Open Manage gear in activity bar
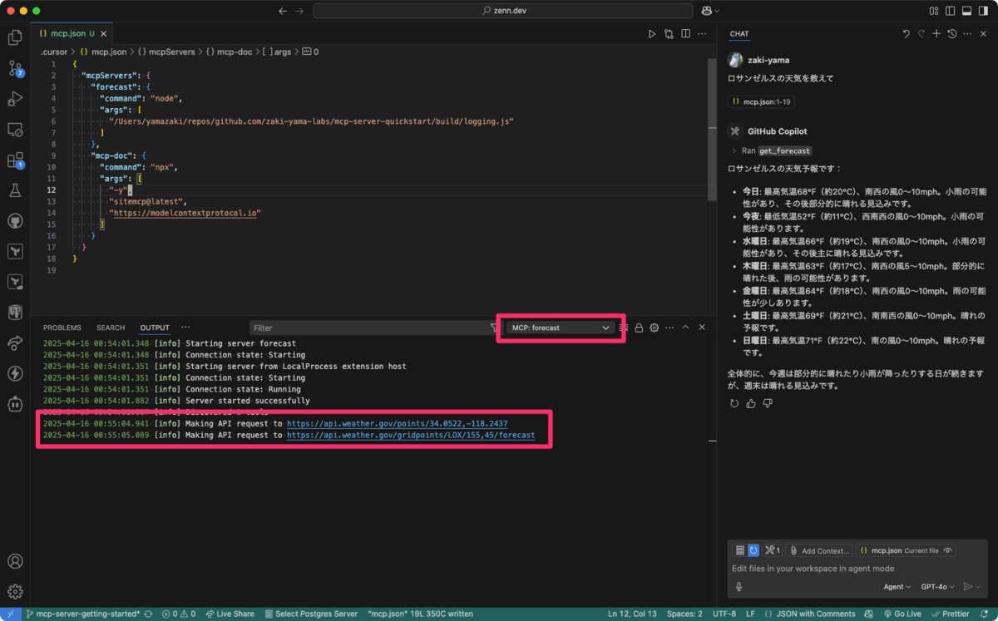 pyautogui.click(x=15, y=592)
